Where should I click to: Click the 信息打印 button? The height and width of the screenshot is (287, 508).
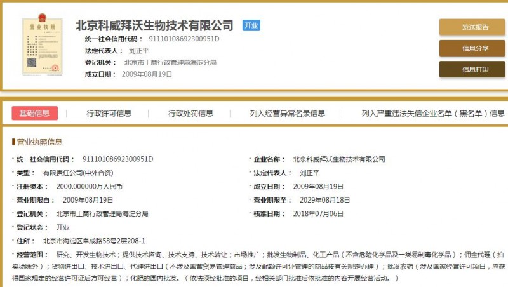point(472,69)
